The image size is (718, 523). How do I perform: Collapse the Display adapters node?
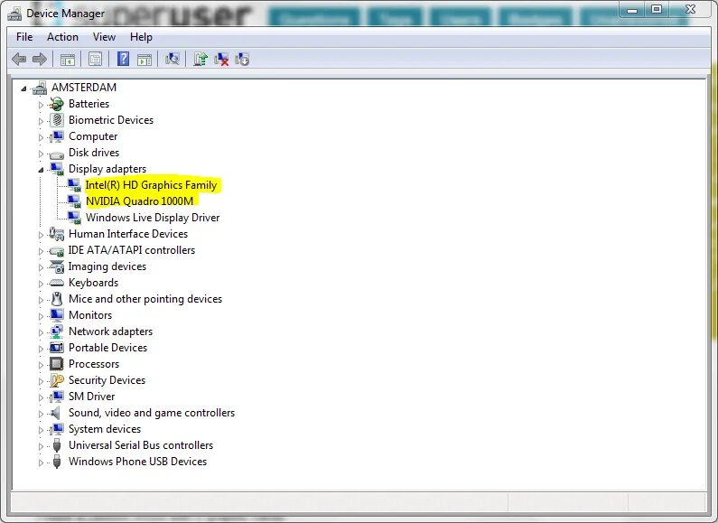point(41,170)
